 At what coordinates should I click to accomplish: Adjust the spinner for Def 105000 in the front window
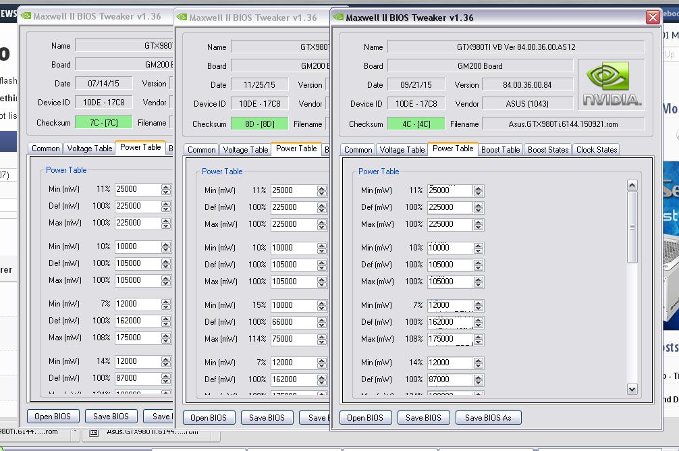478,265
